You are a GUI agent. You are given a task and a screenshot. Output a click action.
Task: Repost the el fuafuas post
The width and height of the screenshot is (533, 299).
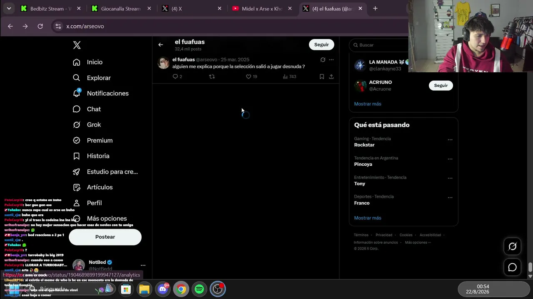point(212,76)
